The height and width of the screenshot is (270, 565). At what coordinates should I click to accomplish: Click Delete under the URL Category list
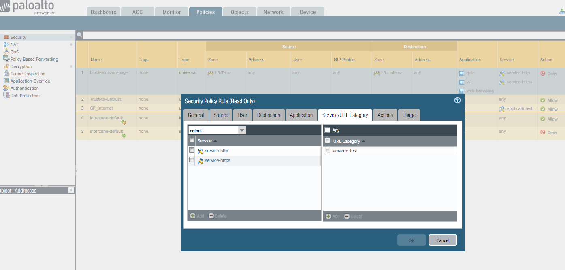pyautogui.click(x=353, y=217)
